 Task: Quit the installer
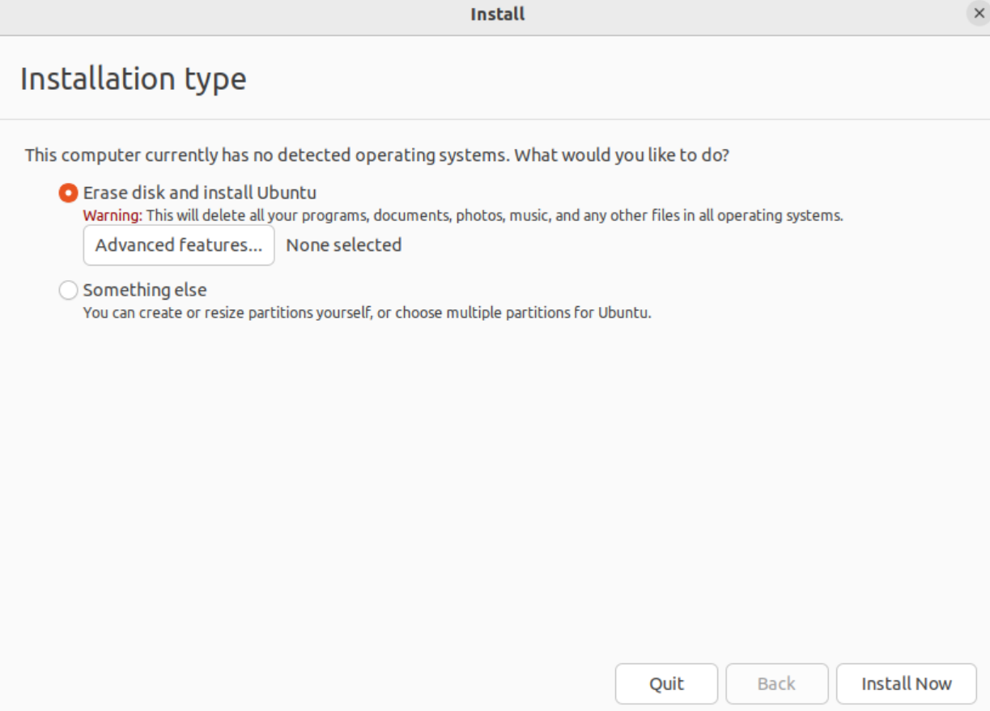click(x=666, y=683)
